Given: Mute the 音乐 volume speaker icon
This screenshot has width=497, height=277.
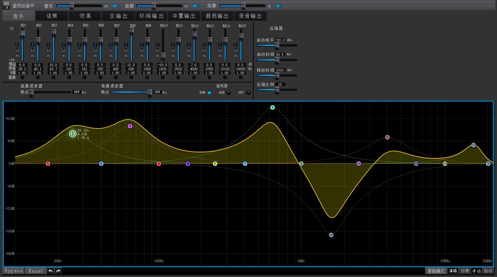Looking at the screenshot, I should (x=116, y=6).
